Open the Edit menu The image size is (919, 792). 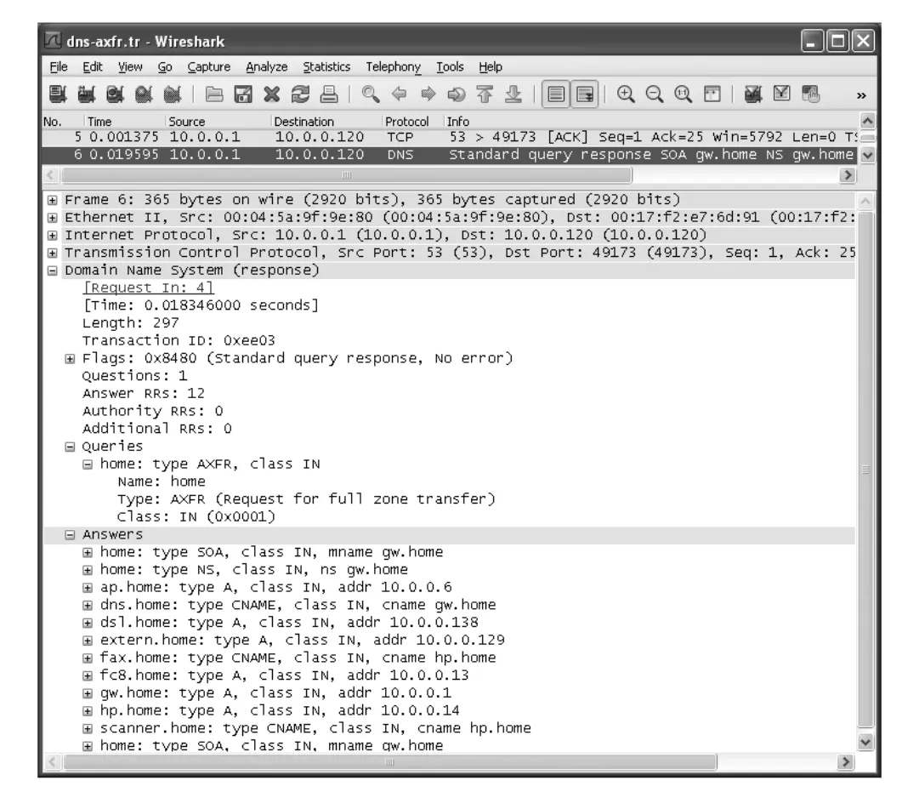[93, 67]
